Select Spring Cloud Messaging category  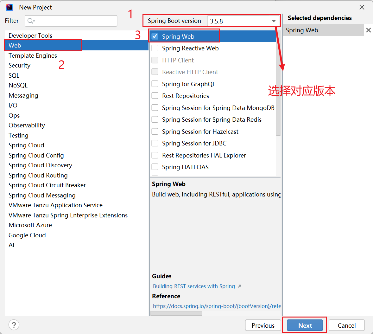[77, 195]
